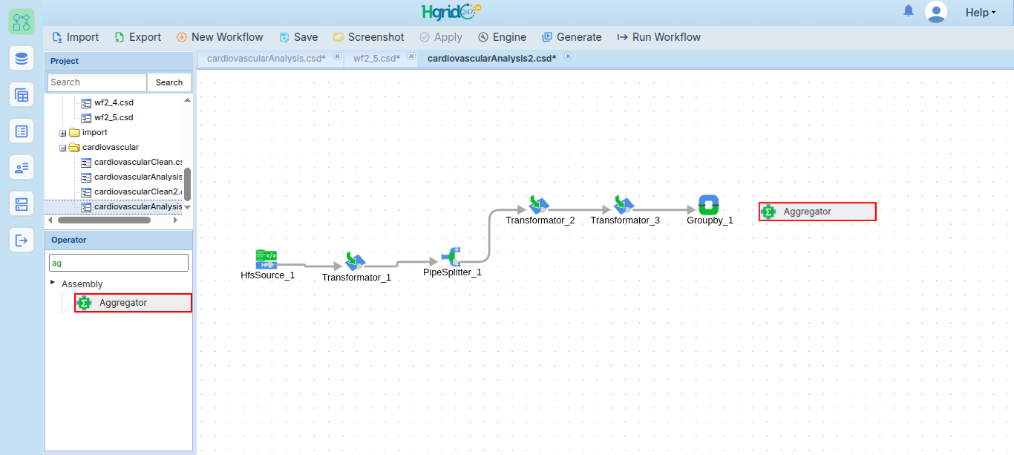Select the Transformator_2 node icon
Viewport: 1014px width, 455px height.
click(x=539, y=204)
